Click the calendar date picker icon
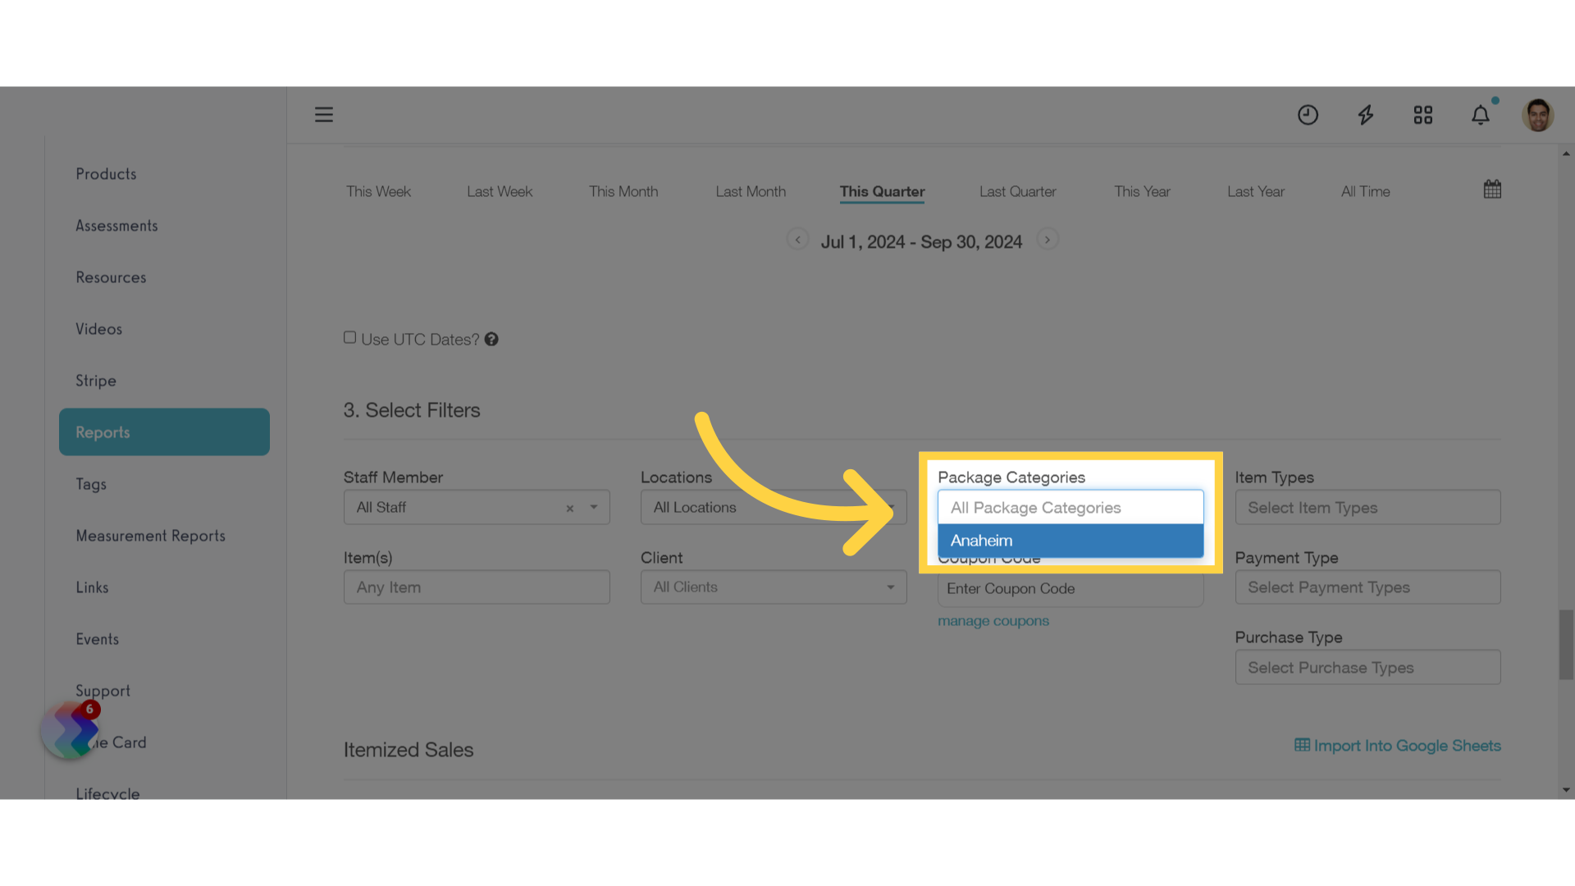This screenshot has width=1575, height=886. point(1493,190)
